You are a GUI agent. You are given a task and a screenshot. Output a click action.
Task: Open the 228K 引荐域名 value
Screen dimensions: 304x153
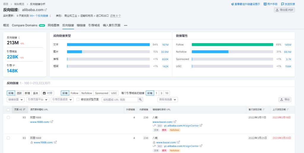[x=12, y=57]
